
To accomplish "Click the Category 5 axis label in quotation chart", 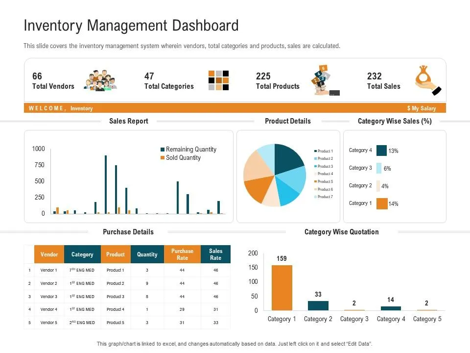I will 427,319.
